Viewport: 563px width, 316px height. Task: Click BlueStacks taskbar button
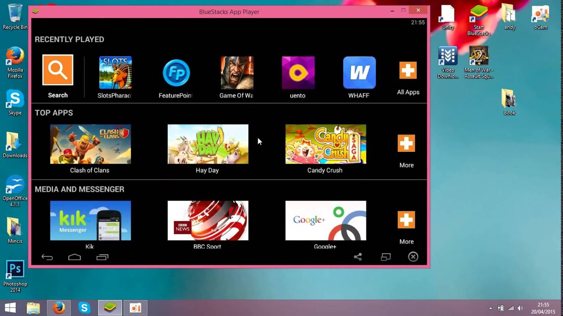[110, 308]
